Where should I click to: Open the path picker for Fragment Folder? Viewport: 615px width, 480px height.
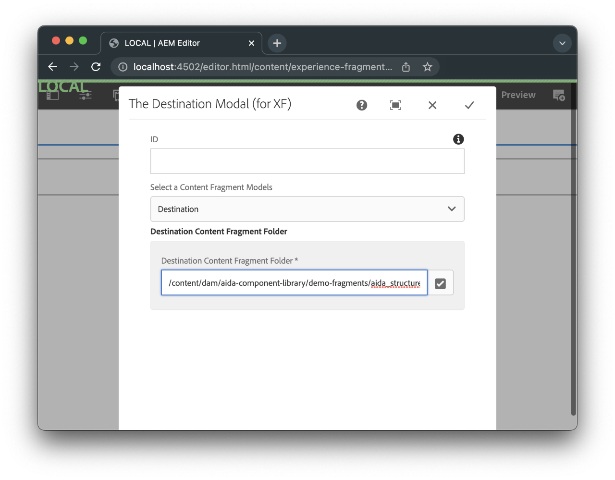click(x=440, y=283)
